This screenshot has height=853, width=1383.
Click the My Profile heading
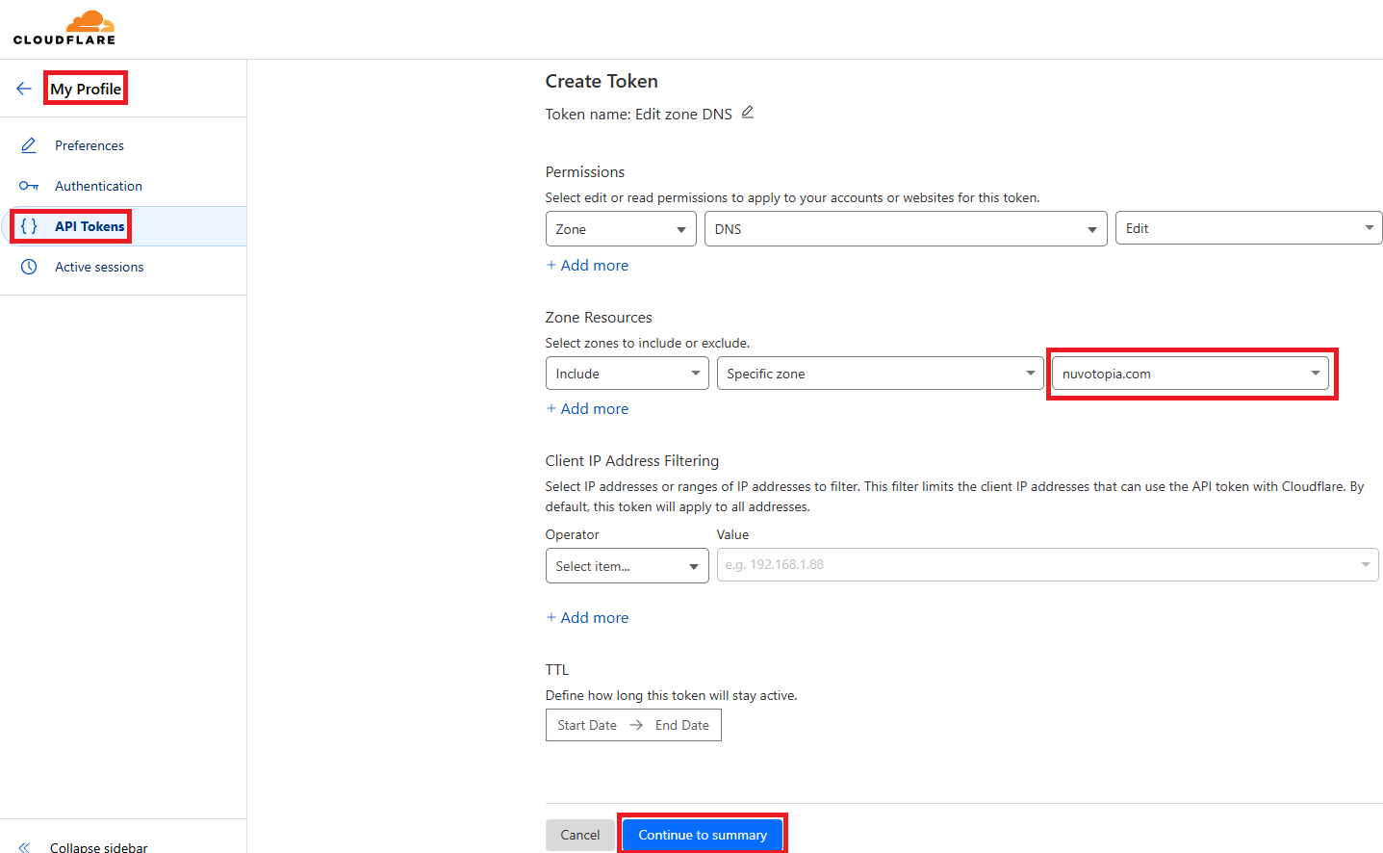[x=86, y=89]
